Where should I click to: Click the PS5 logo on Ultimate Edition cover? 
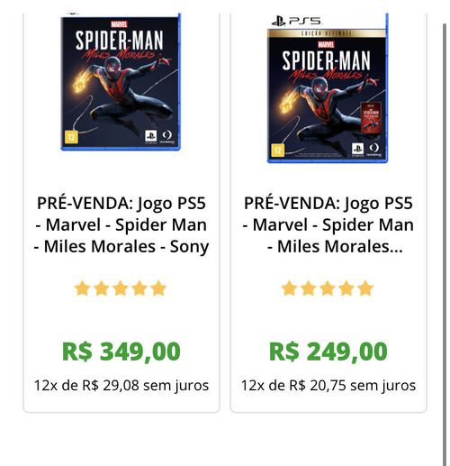click(x=296, y=22)
